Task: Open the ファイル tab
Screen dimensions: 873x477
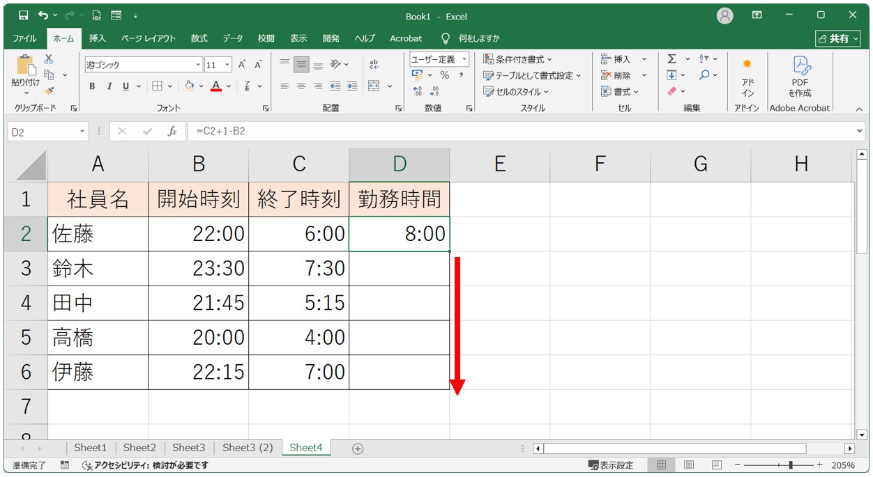Action: (24, 38)
